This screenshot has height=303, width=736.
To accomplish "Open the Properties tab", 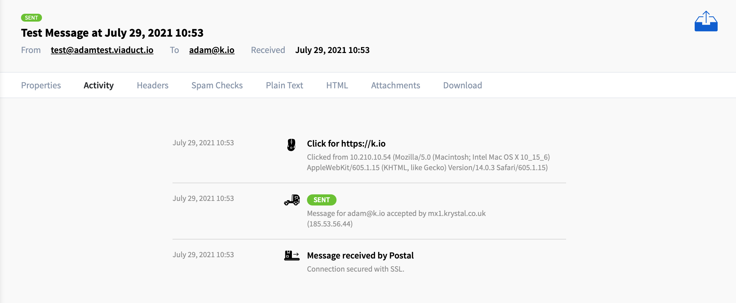I will coord(41,85).
